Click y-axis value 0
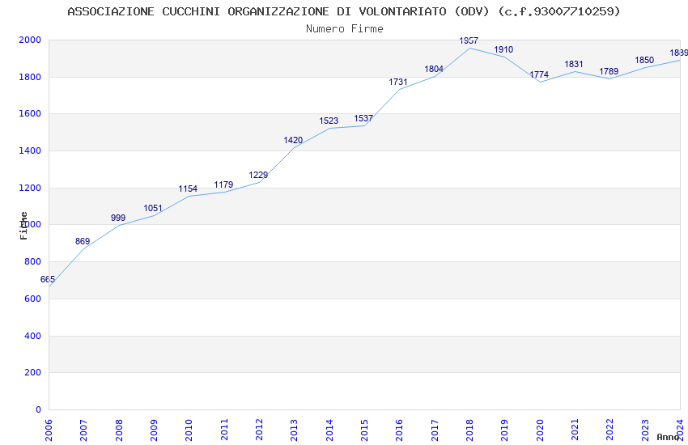688x445 pixels. 38,410
